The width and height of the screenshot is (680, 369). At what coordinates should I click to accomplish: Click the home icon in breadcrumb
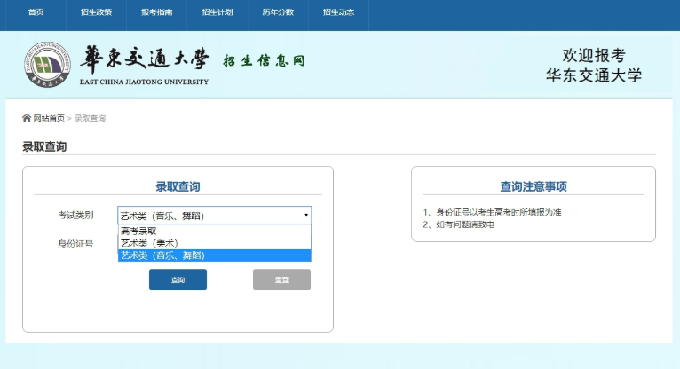(27, 118)
